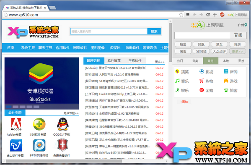Open the 聊天工具 navigation menu item
251x165 pixels.
[x=45, y=47]
